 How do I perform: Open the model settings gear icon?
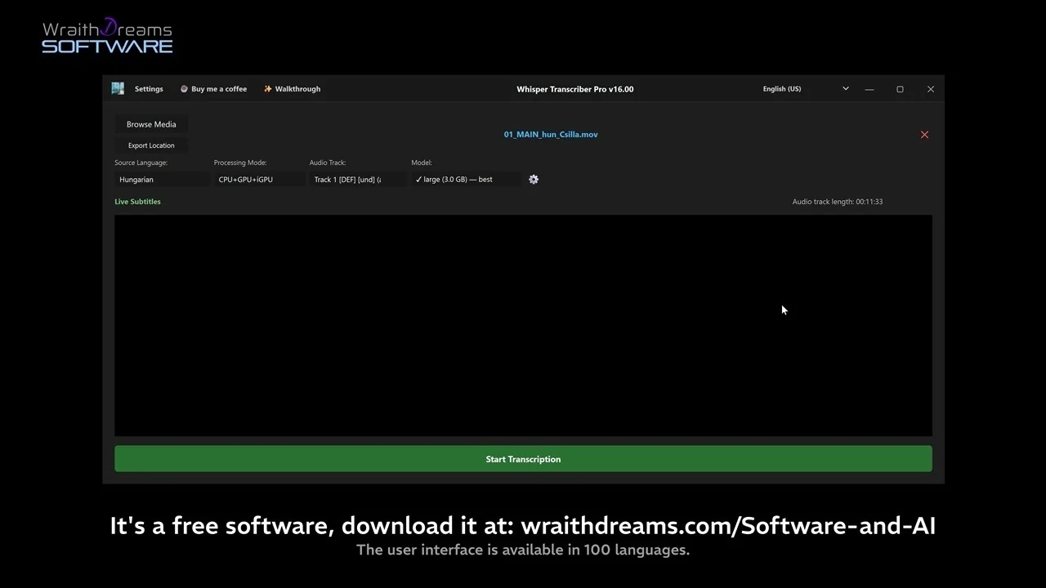pyautogui.click(x=534, y=180)
